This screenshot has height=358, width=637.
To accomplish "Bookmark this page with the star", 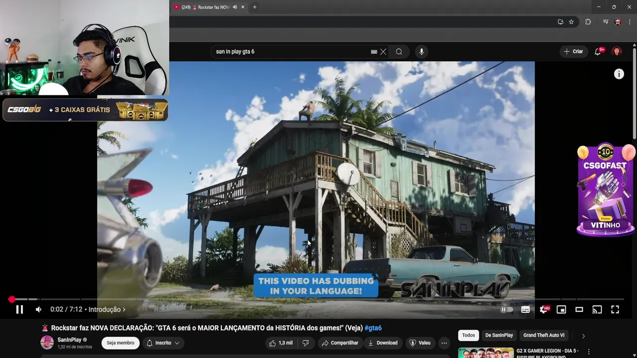I will point(571,22).
